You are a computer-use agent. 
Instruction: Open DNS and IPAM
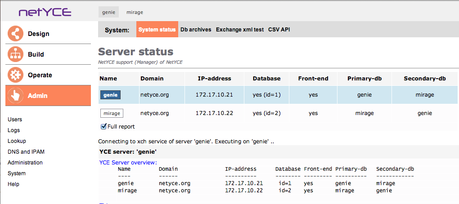tap(26, 152)
